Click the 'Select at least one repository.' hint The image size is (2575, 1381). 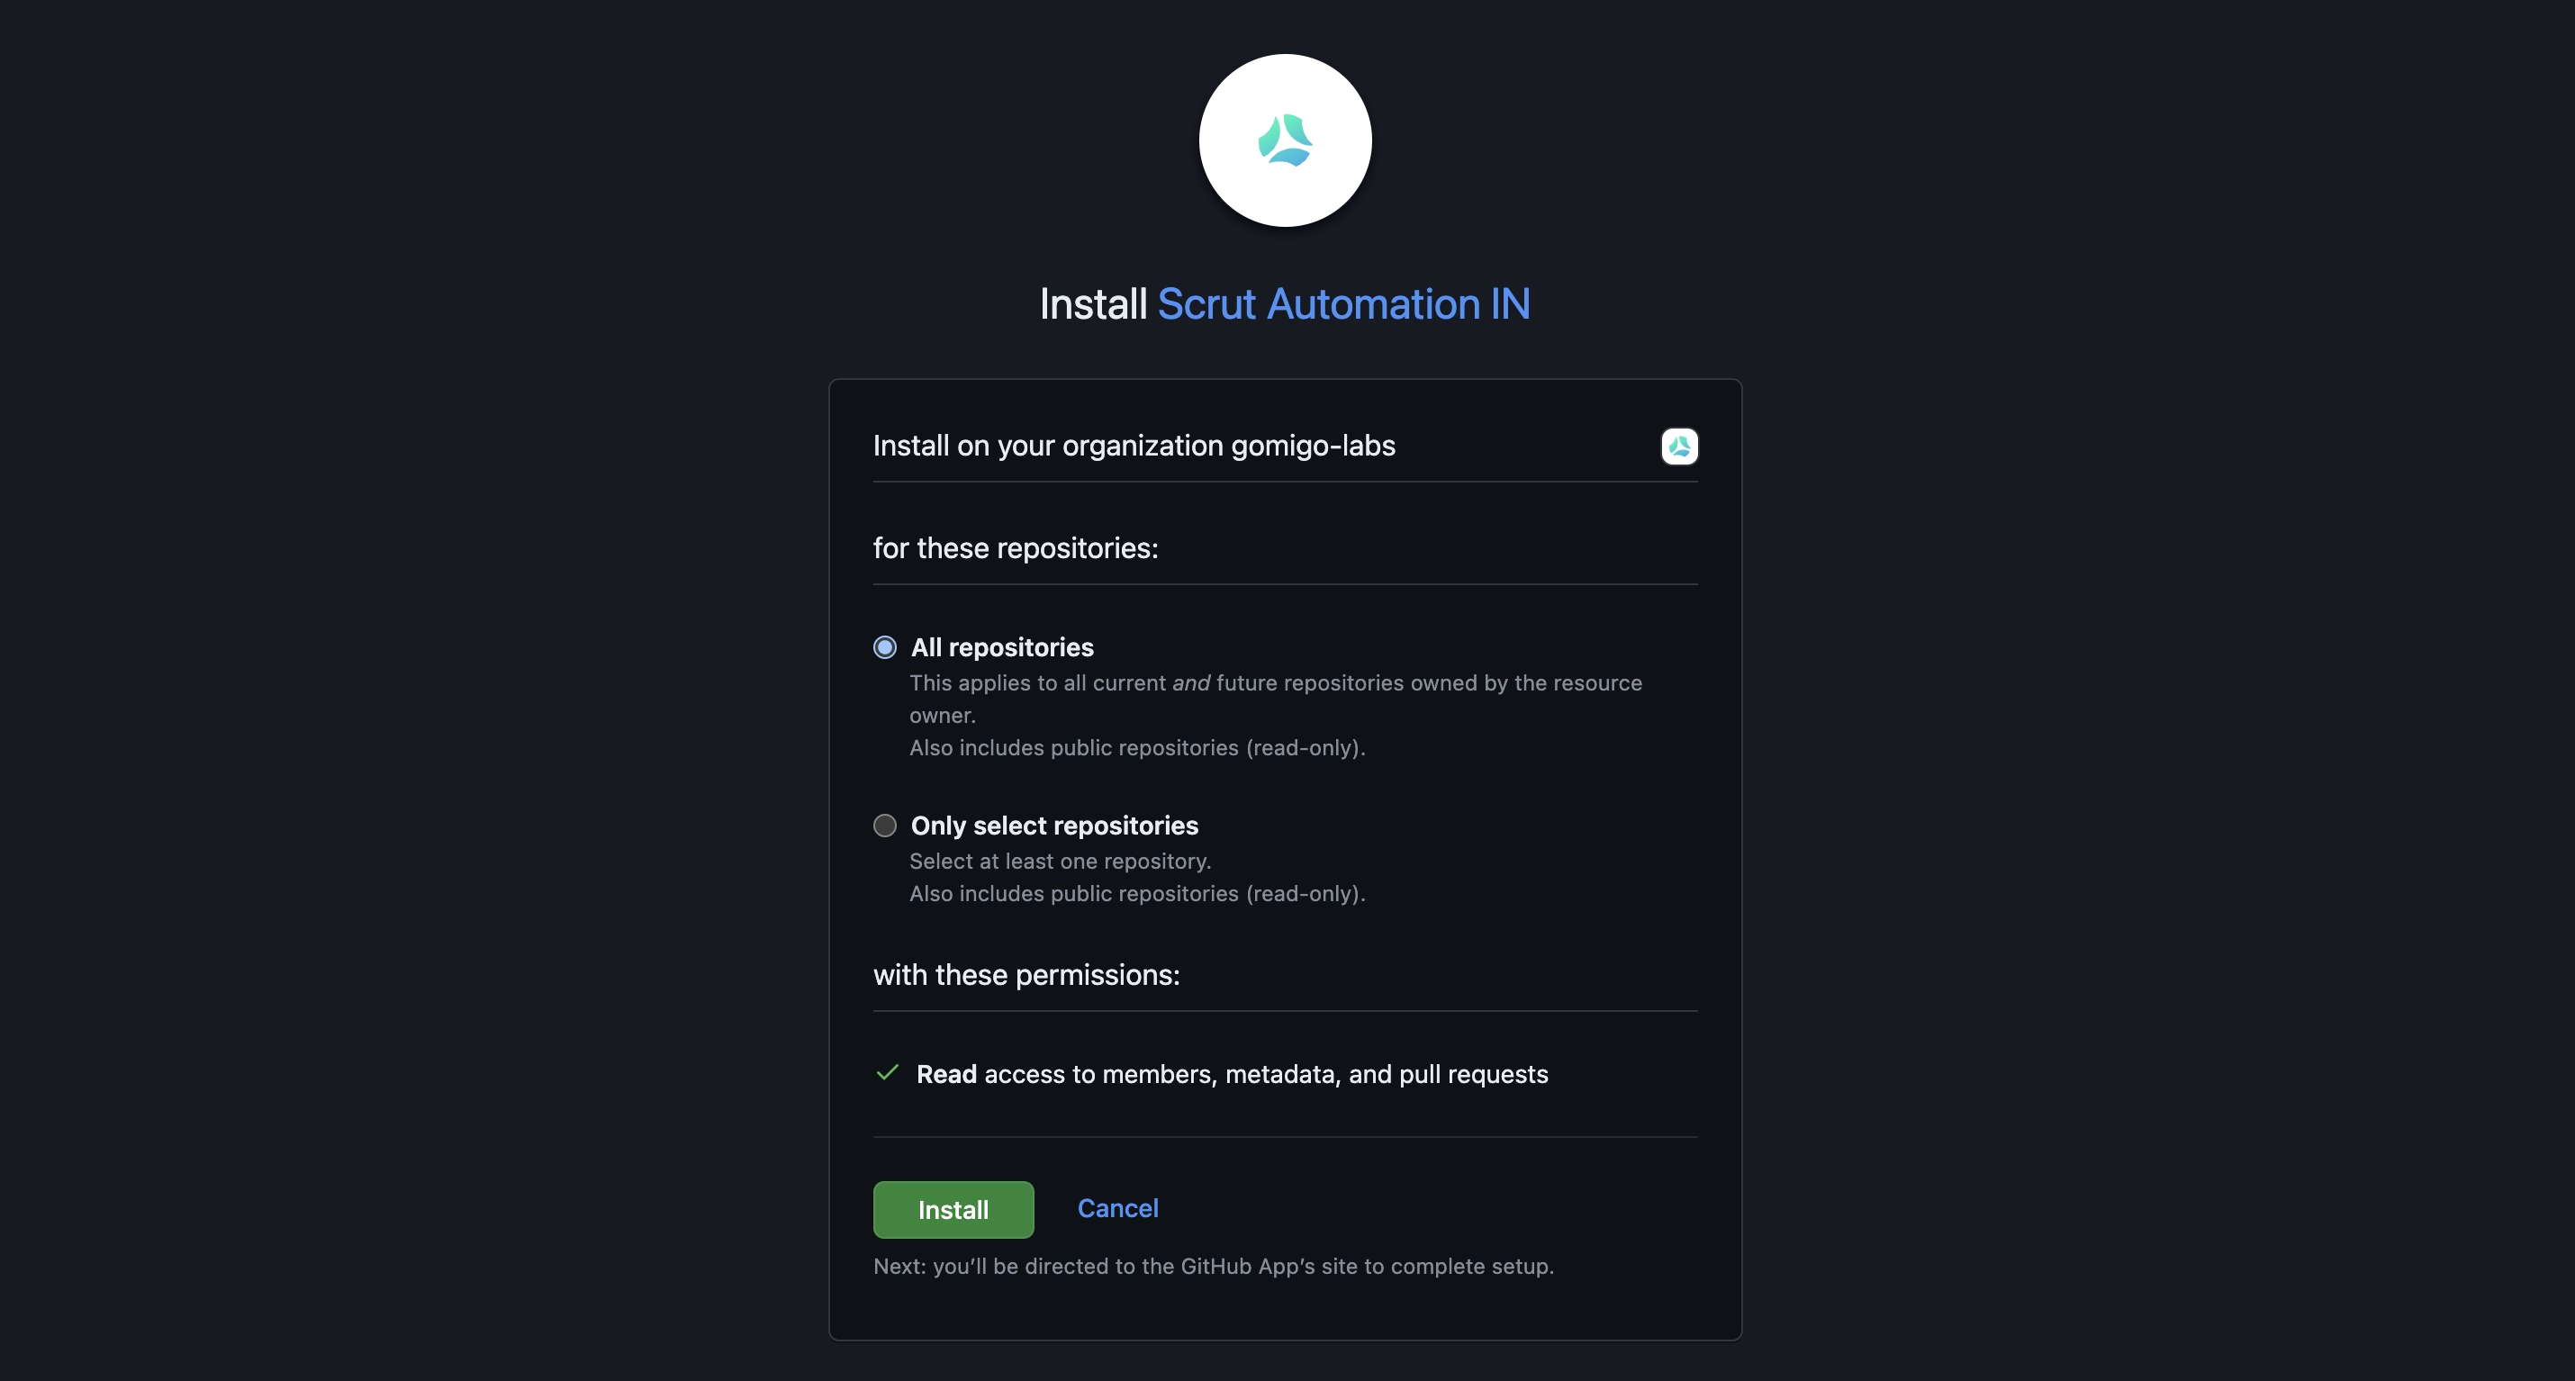(x=1061, y=862)
